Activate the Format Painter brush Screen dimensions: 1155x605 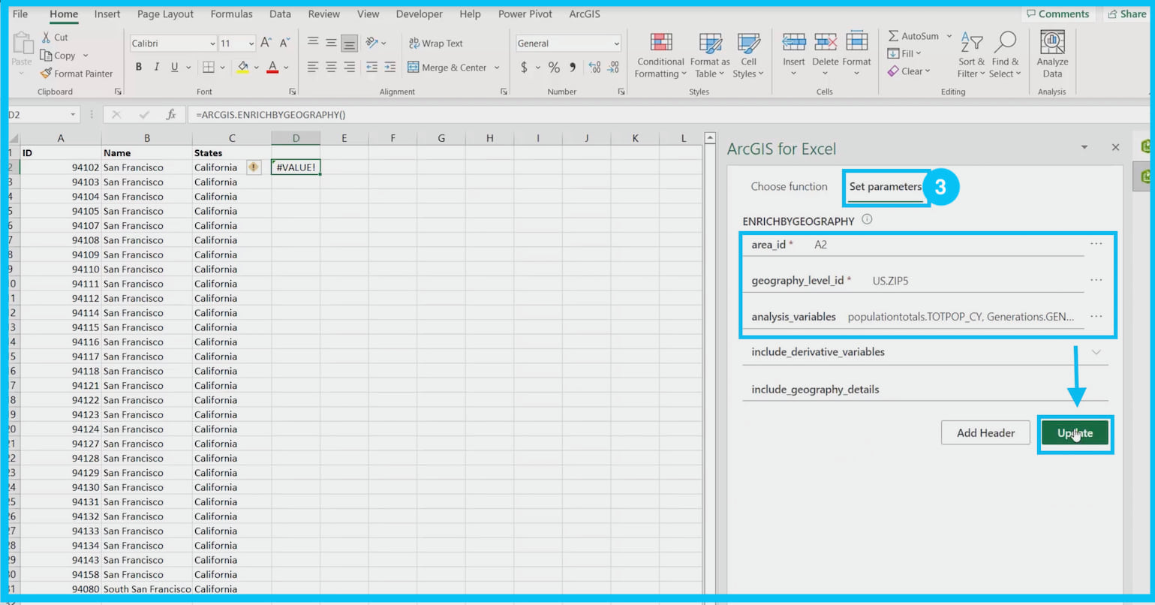(x=76, y=74)
